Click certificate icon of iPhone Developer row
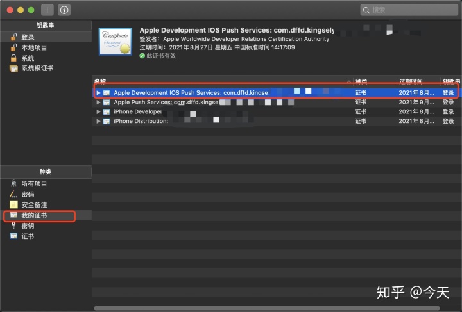 [x=107, y=111]
